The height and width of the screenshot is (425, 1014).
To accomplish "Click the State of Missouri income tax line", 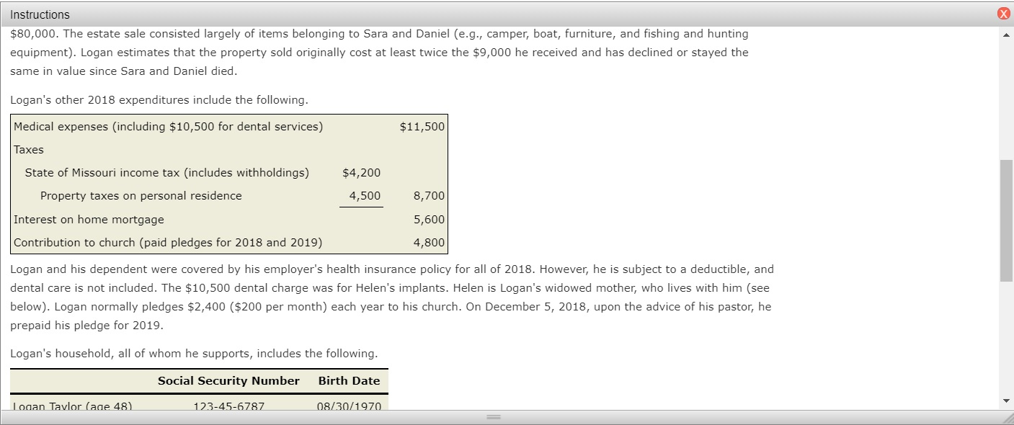I will tap(168, 172).
